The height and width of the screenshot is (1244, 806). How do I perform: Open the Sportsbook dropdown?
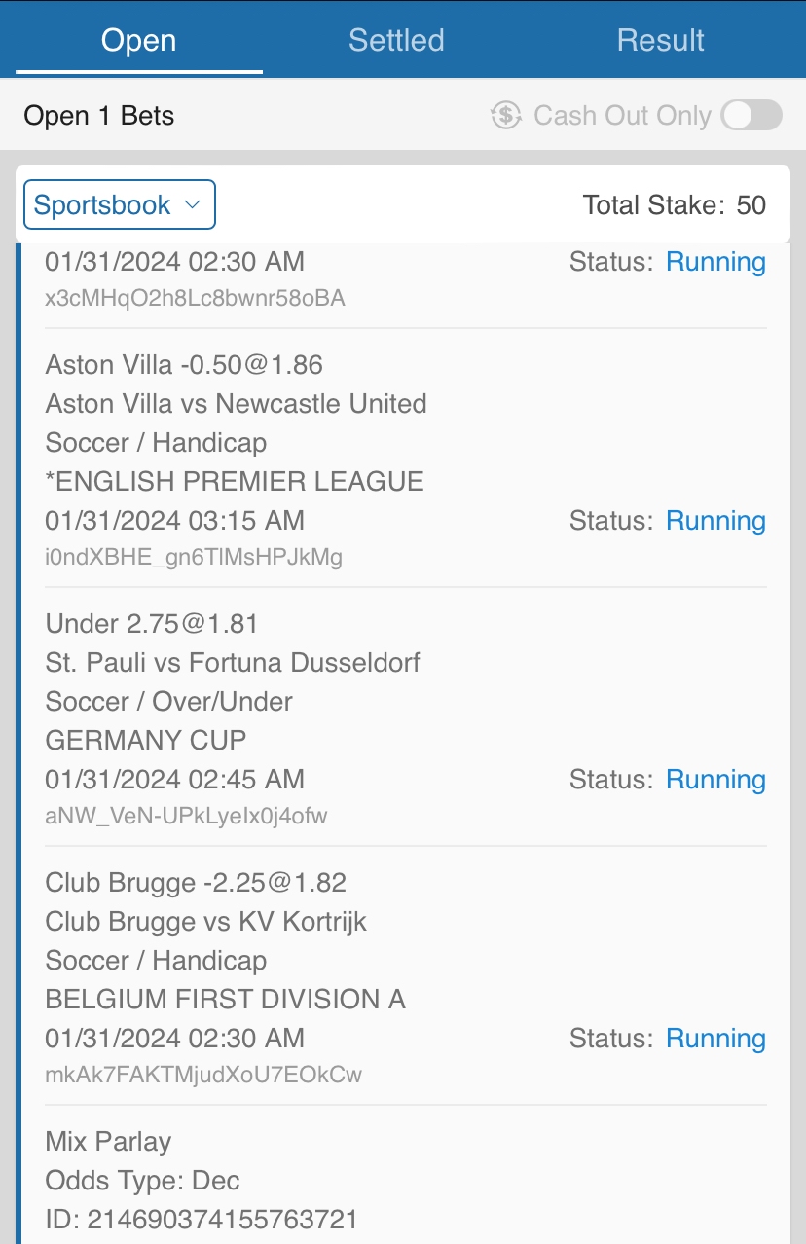click(x=119, y=205)
